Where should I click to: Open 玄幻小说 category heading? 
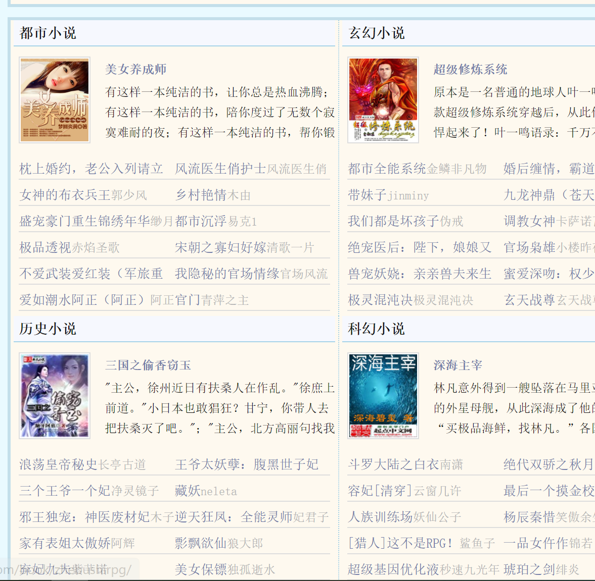point(377,33)
